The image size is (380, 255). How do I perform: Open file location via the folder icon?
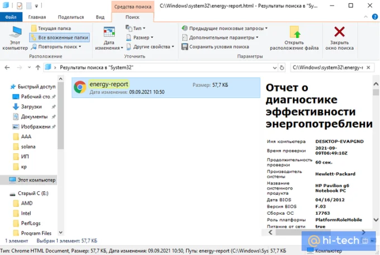[x=294, y=32]
